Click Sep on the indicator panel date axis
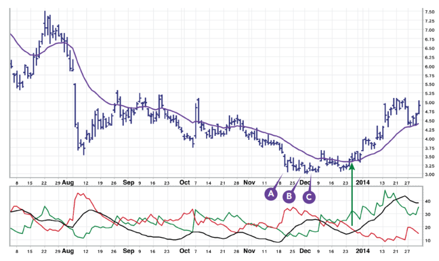 [x=128, y=251]
